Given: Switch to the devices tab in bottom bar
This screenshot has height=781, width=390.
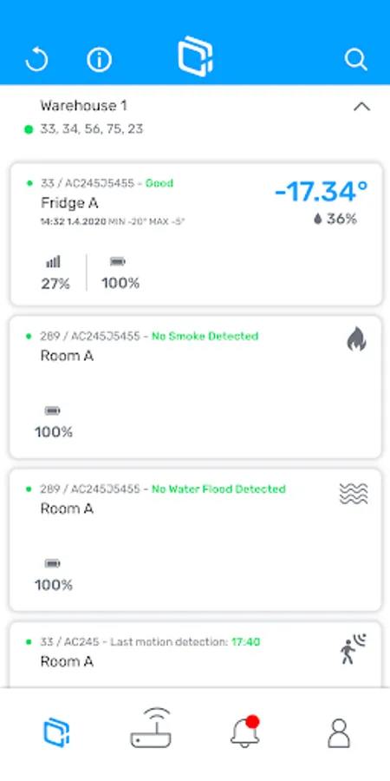Looking at the screenshot, I should click(x=56, y=732).
